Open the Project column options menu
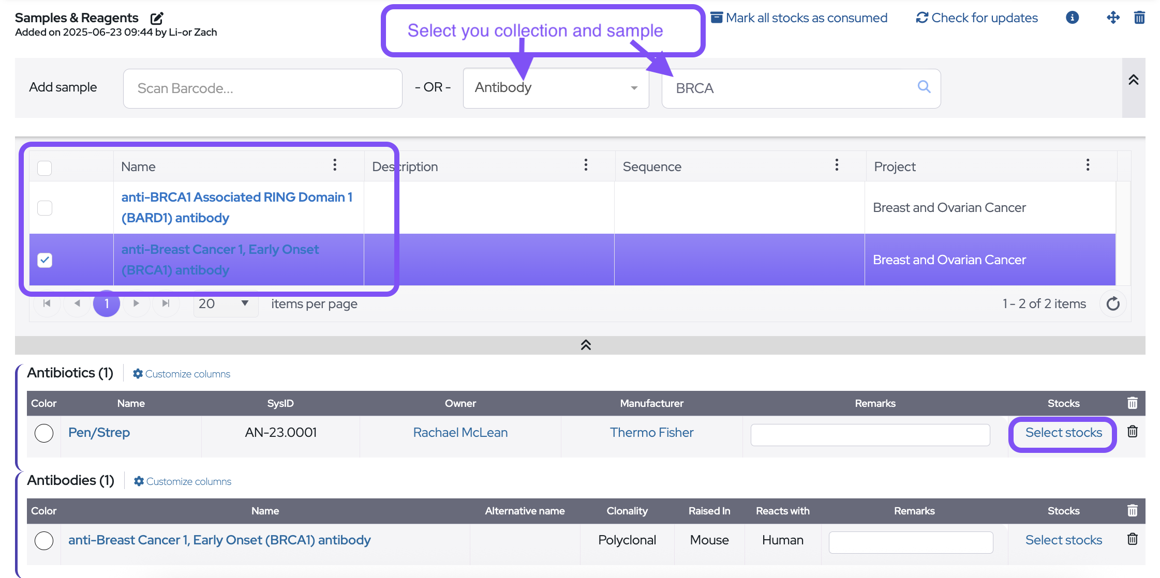Viewport: 1160px width, 578px height. tap(1088, 165)
